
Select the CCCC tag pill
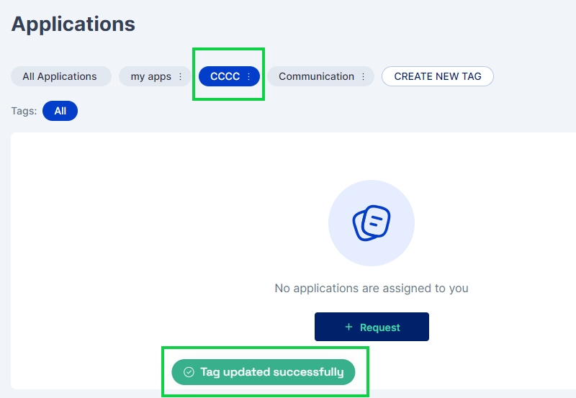(x=225, y=76)
